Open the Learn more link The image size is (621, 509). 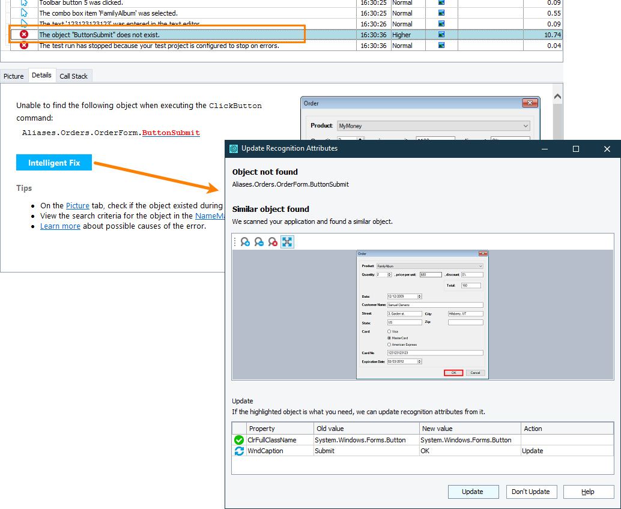60,226
